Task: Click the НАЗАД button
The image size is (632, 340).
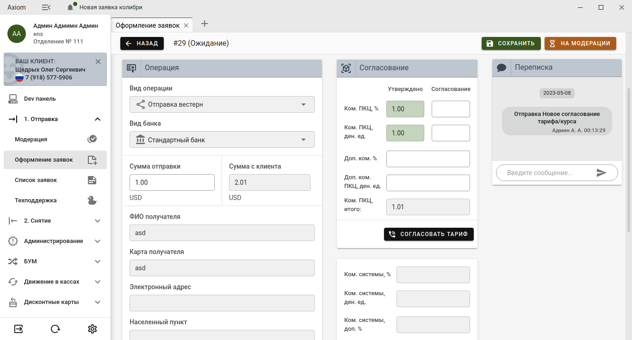Action: (142, 43)
